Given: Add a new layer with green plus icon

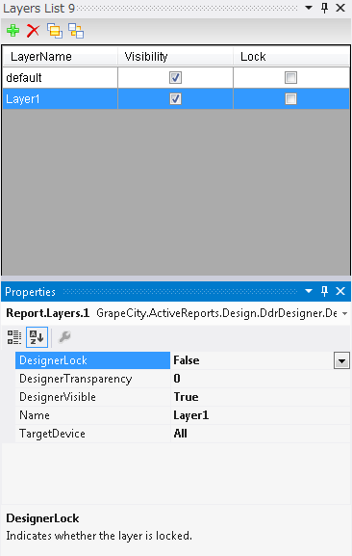Looking at the screenshot, I should coord(13,31).
